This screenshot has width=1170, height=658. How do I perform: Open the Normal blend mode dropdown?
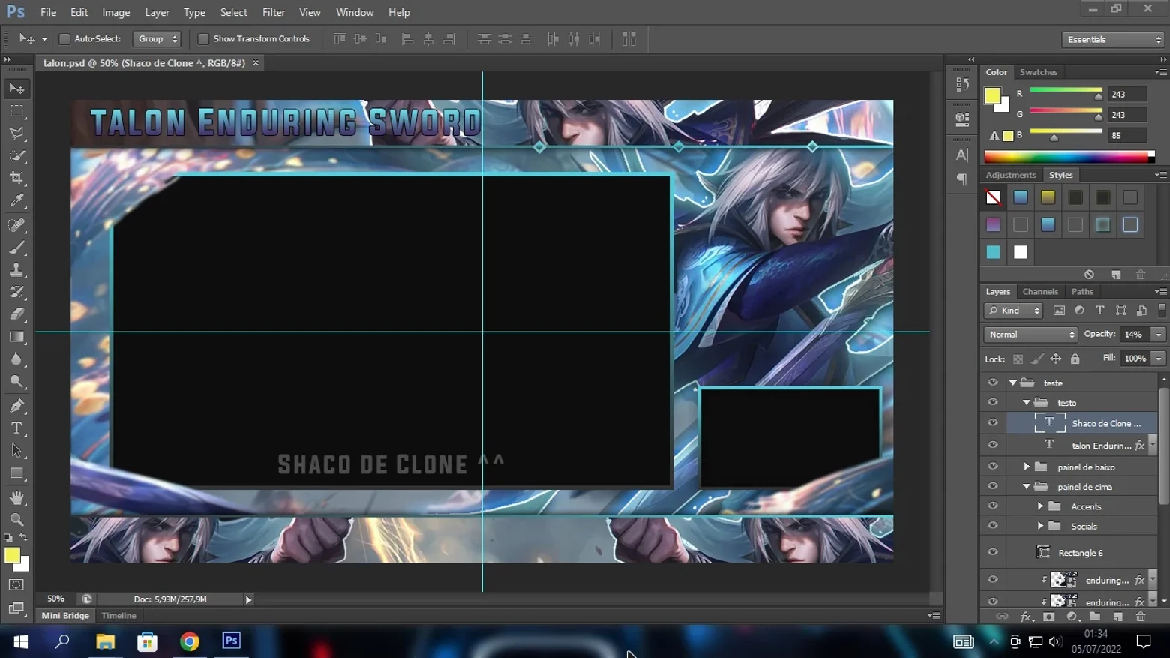point(1030,335)
